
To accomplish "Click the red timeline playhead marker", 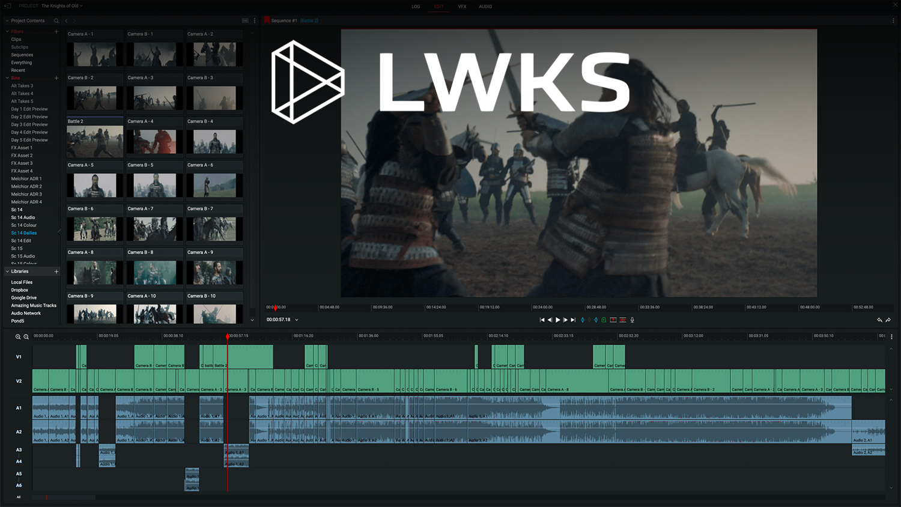I will coord(228,337).
